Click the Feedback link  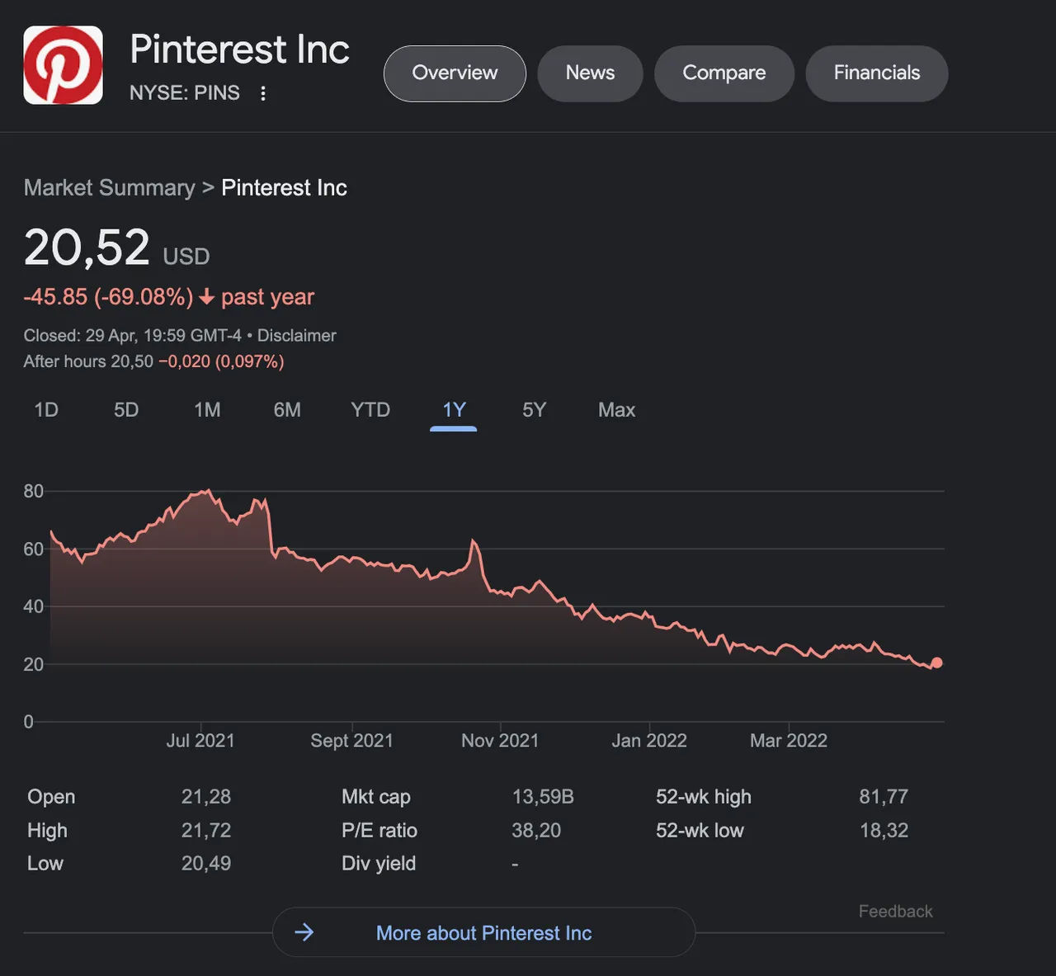click(x=895, y=912)
